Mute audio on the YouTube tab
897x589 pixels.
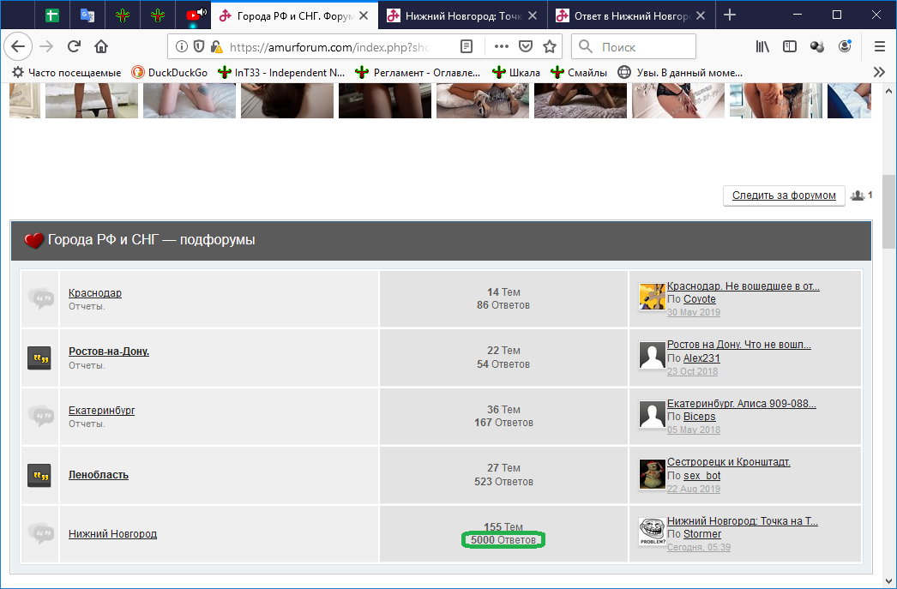(202, 13)
